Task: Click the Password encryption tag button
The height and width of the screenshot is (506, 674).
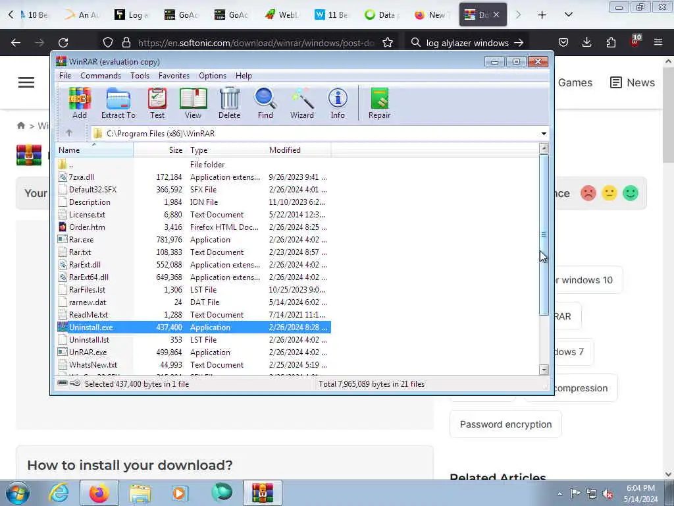Action: (505, 424)
